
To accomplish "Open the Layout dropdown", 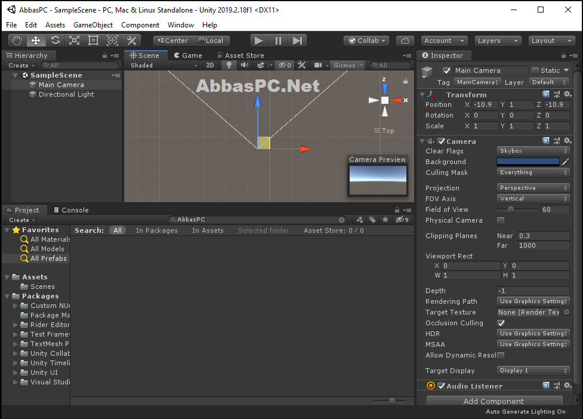I will click(x=551, y=41).
